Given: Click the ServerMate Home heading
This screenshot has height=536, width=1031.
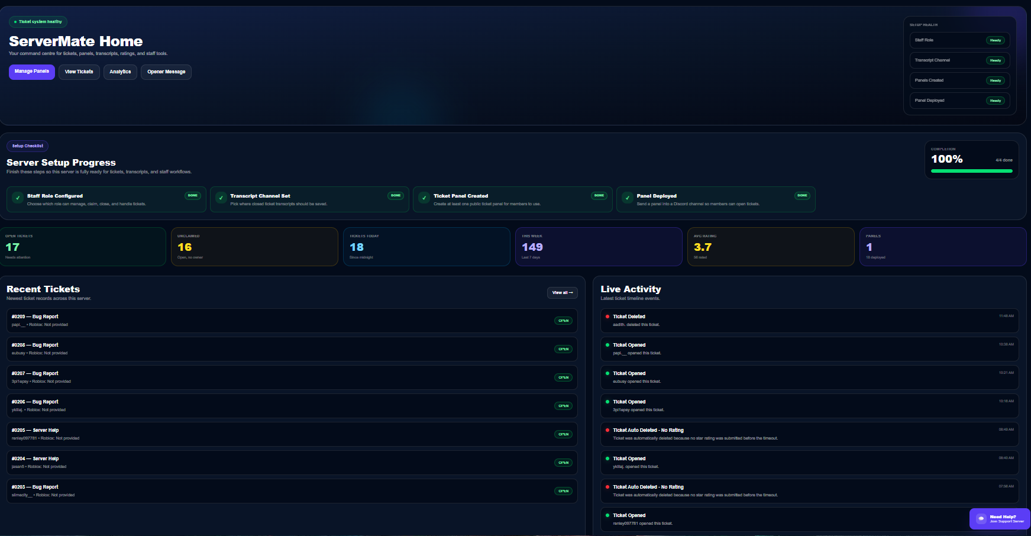Looking at the screenshot, I should coord(76,41).
